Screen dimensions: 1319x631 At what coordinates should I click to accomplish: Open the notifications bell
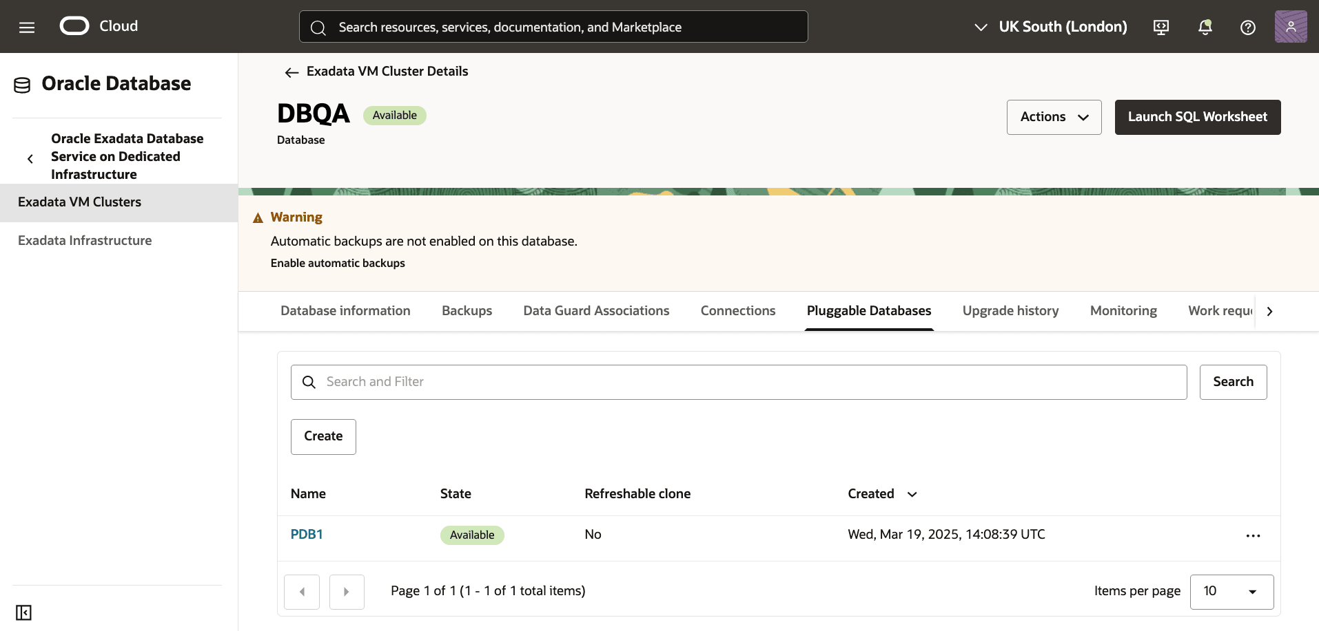(1205, 27)
